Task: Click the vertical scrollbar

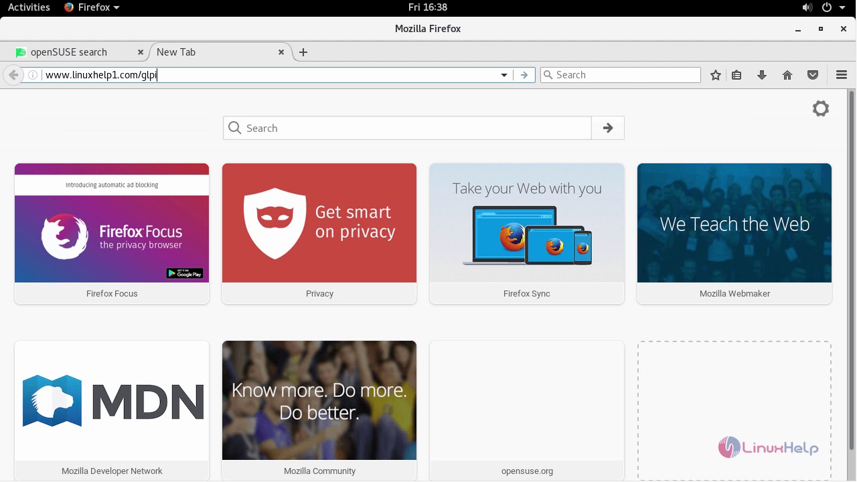Action: tap(852, 270)
